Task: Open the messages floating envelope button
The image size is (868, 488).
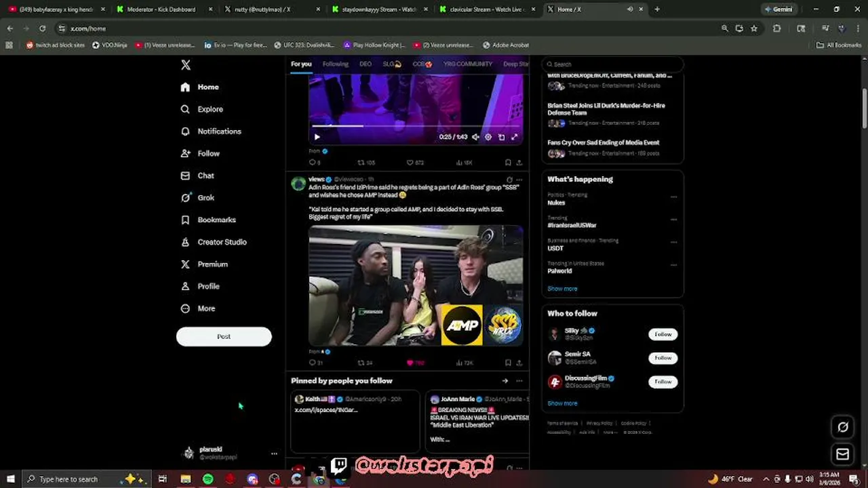Action: [x=843, y=454]
